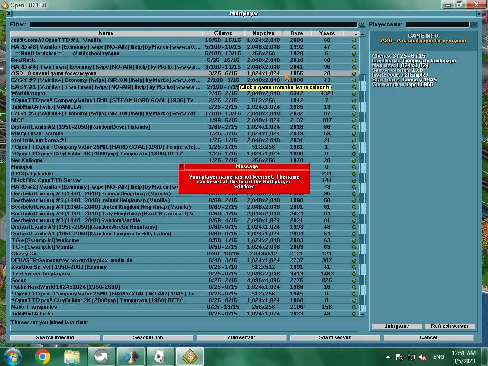Click the scrollbar up arrow of server list

(362, 34)
